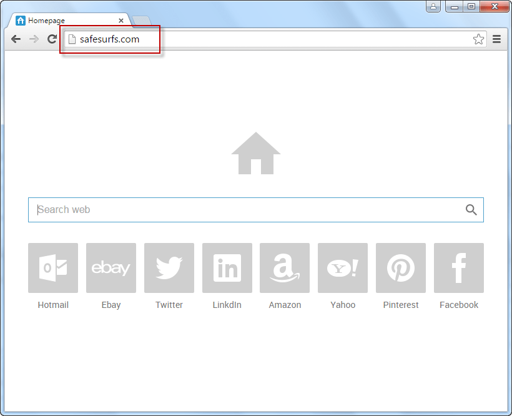Click the Hotmail text label

(x=53, y=305)
